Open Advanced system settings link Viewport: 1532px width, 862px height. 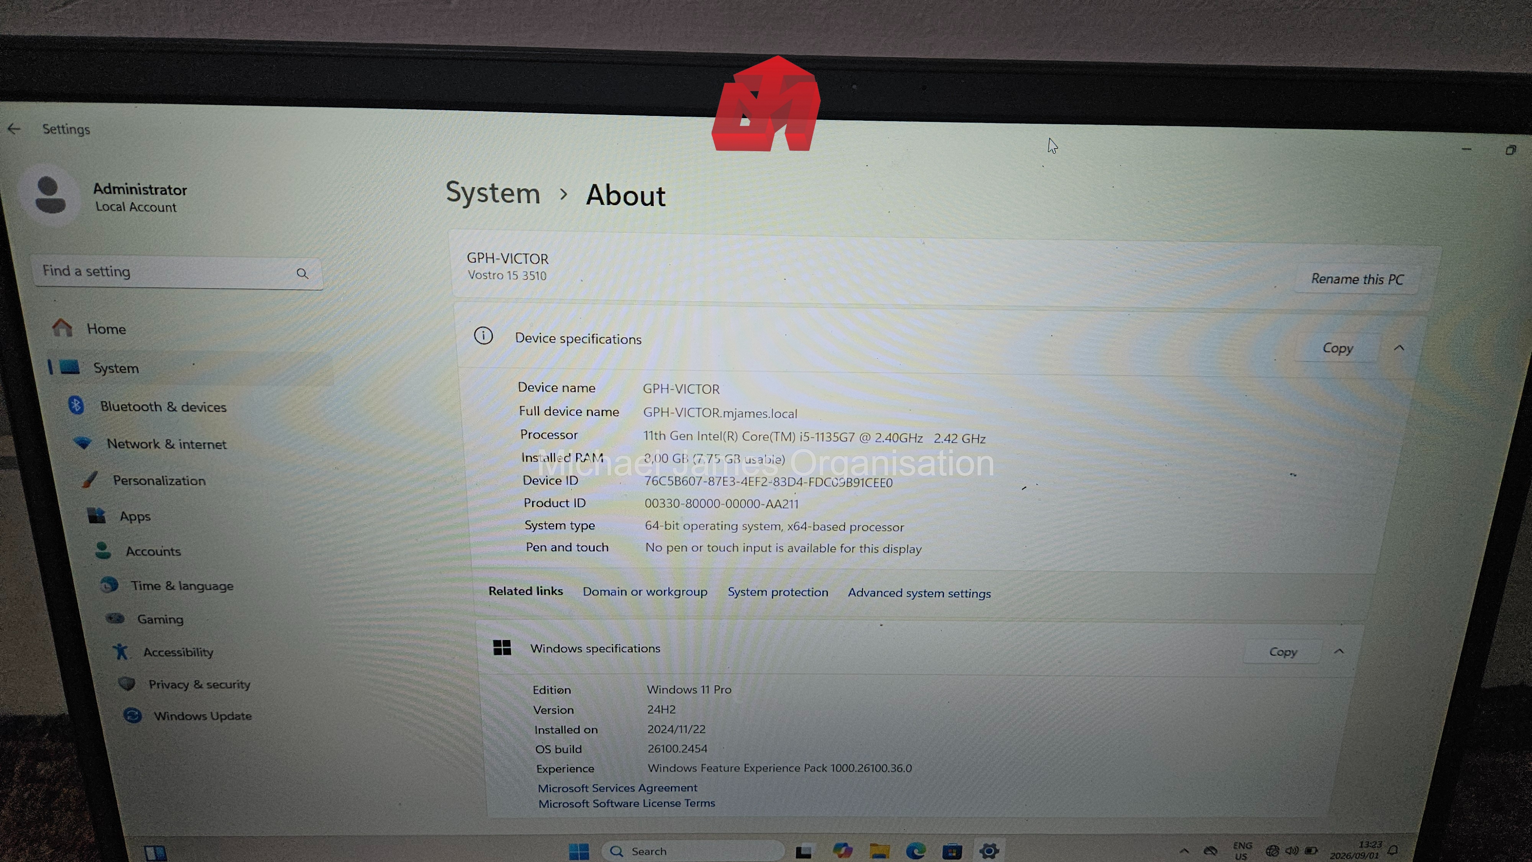[x=919, y=593]
